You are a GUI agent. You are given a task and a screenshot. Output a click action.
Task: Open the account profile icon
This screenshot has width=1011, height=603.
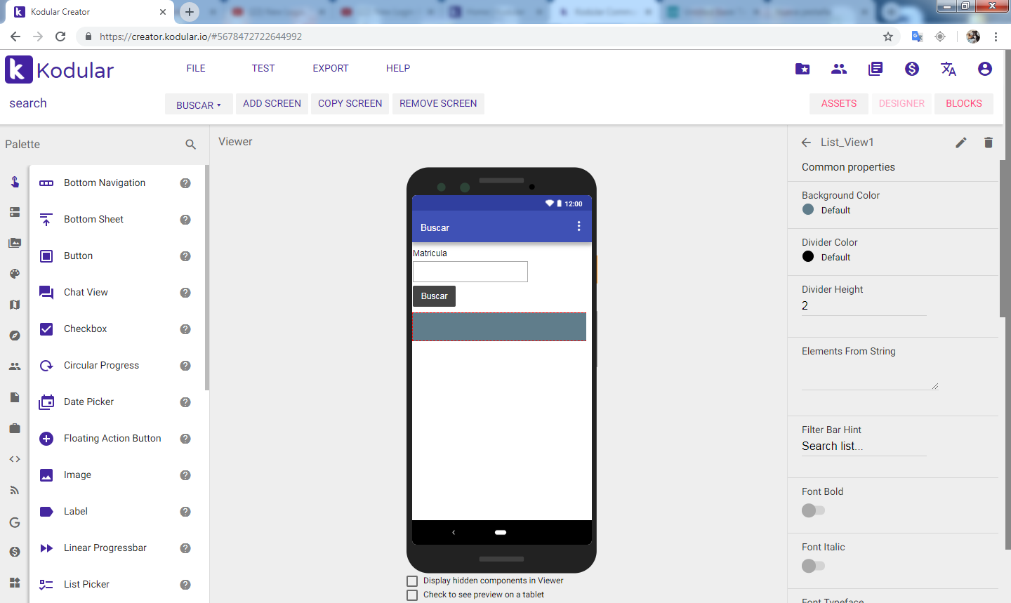[x=985, y=69]
